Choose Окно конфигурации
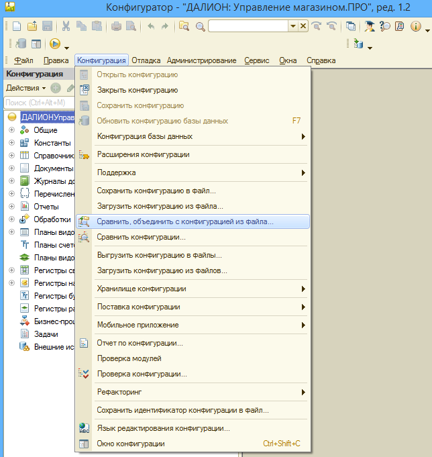The width and height of the screenshot is (432, 457). coord(193,444)
